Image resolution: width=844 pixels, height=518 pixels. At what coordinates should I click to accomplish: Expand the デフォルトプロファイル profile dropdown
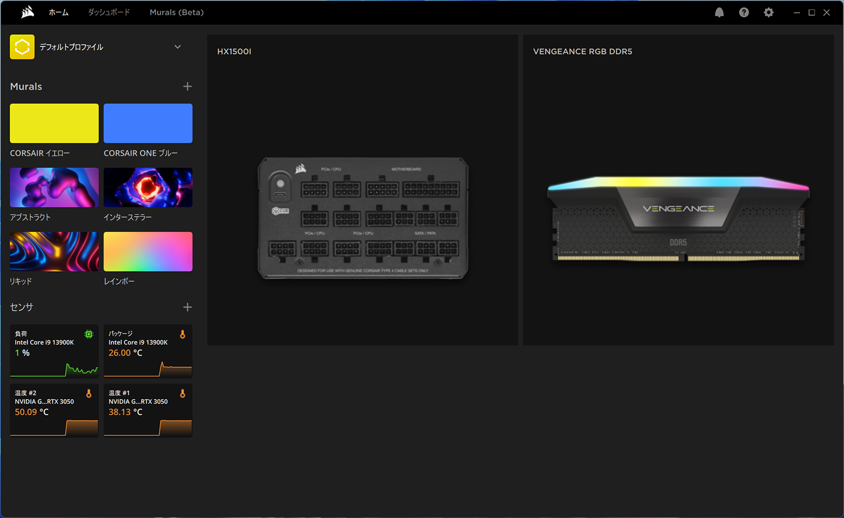(x=178, y=47)
